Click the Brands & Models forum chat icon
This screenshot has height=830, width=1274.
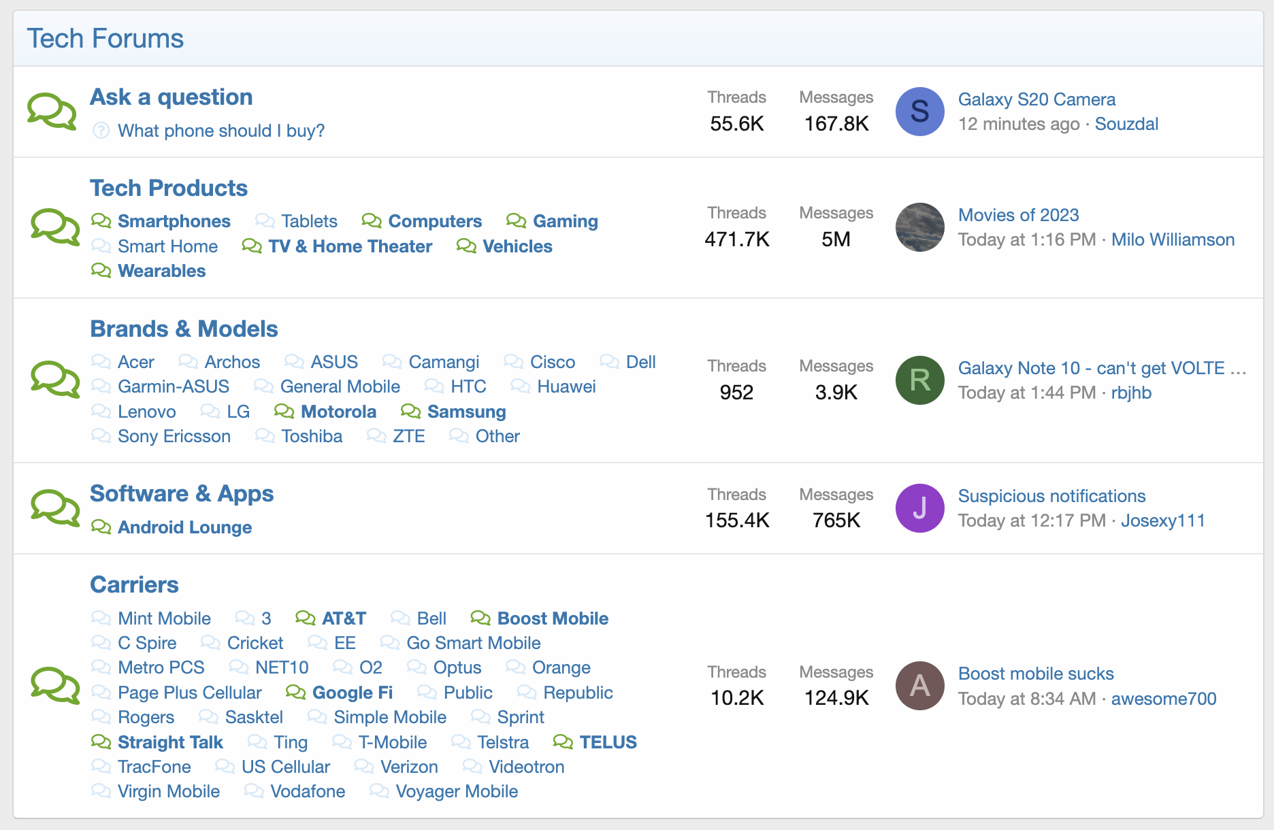click(x=55, y=379)
